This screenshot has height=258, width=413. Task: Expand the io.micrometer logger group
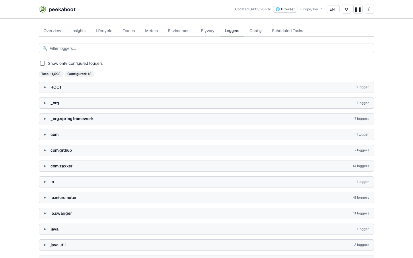pos(206,198)
